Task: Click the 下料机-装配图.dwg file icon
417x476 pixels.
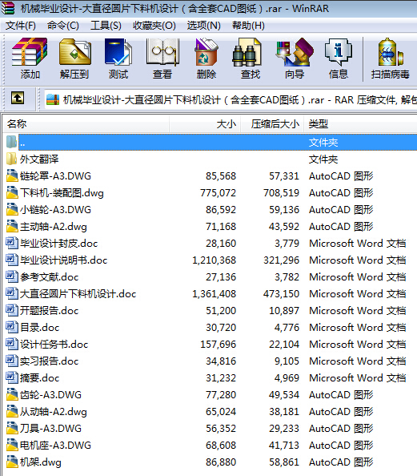Action: tap(12, 192)
